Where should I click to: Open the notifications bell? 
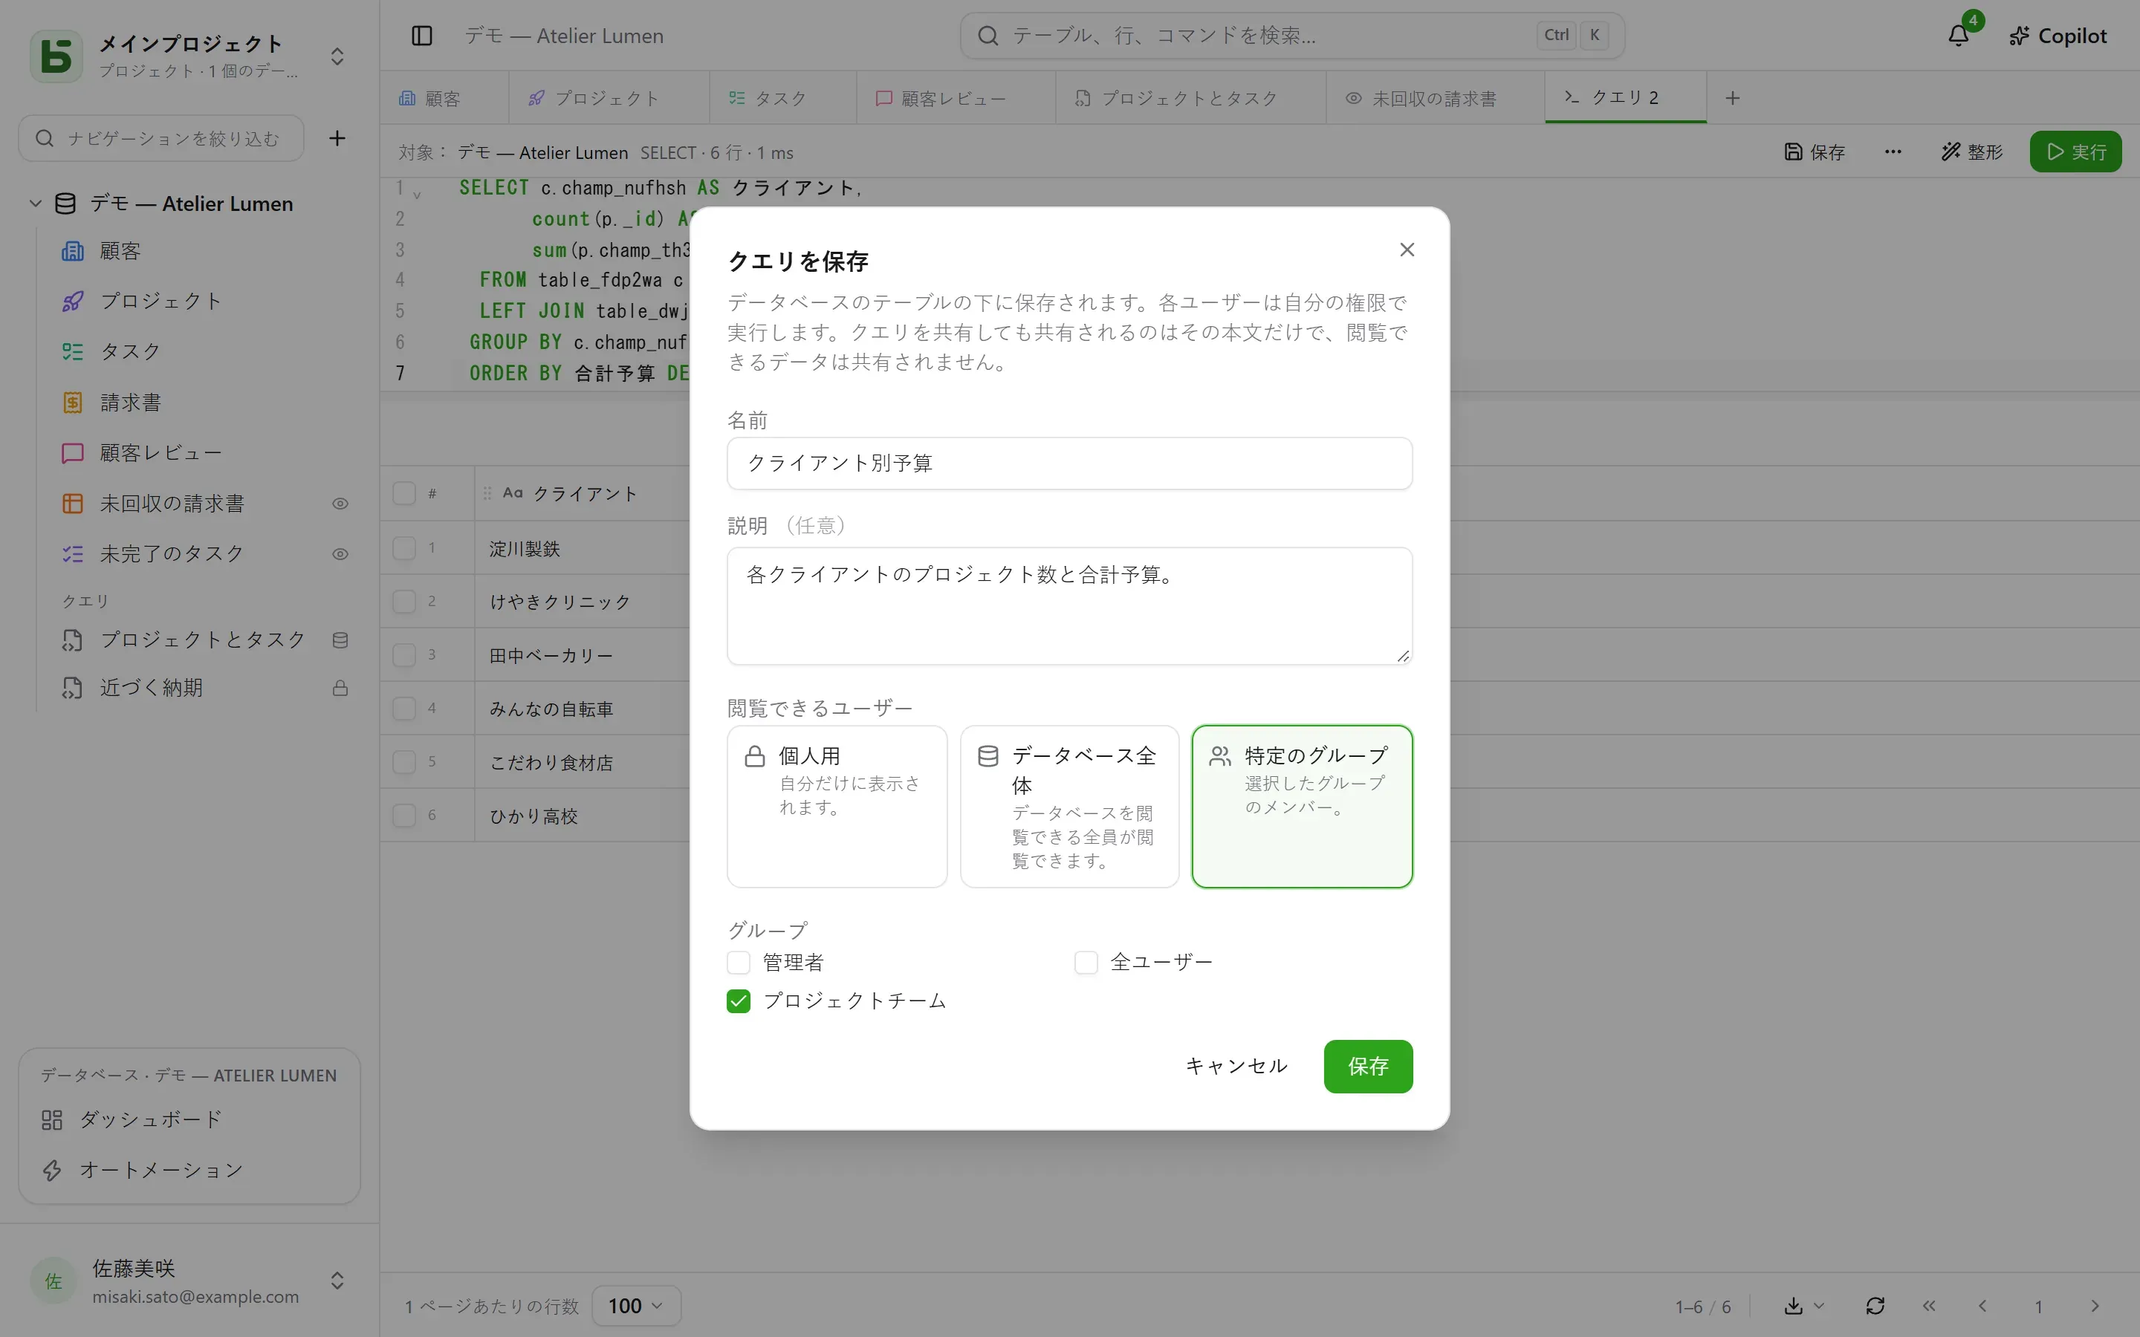1959,36
